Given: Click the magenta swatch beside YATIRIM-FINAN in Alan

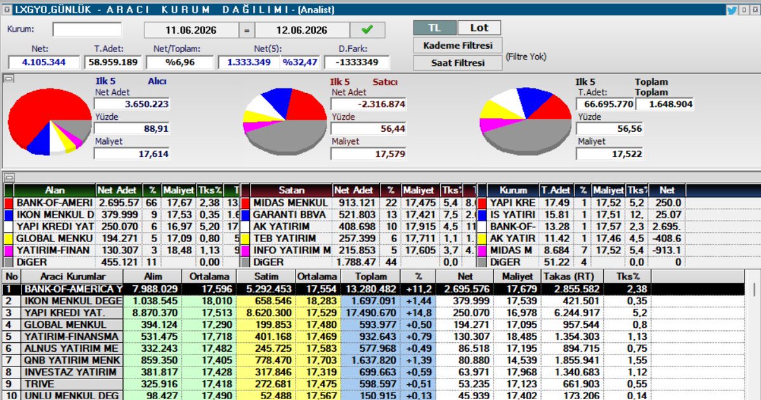Looking at the screenshot, I should (x=9, y=250).
